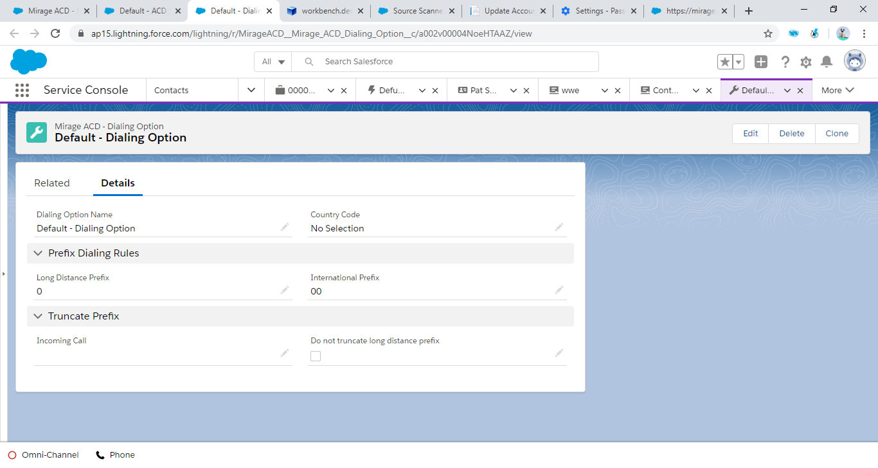Open the search scope All dropdown
Viewport: 878px width, 468px height.
point(273,62)
